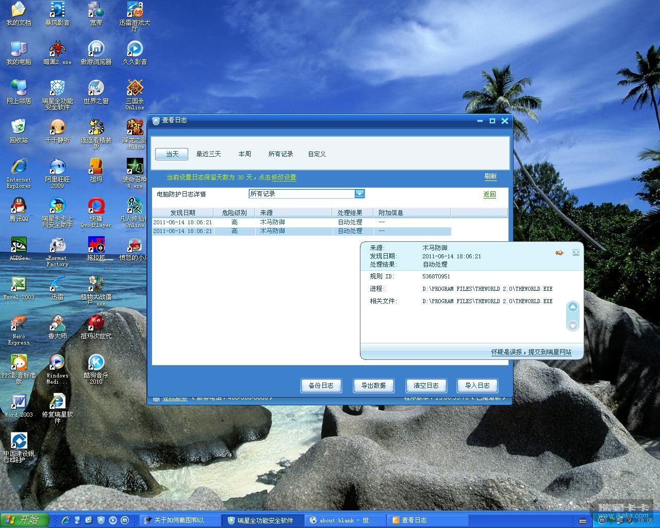Click the 导出数据 button
Screen dimensions: 660x528
tap(374, 386)
